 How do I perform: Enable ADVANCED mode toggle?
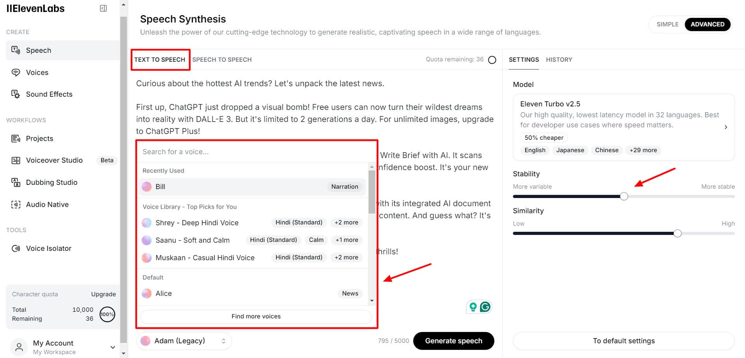(x=707, y=24)
